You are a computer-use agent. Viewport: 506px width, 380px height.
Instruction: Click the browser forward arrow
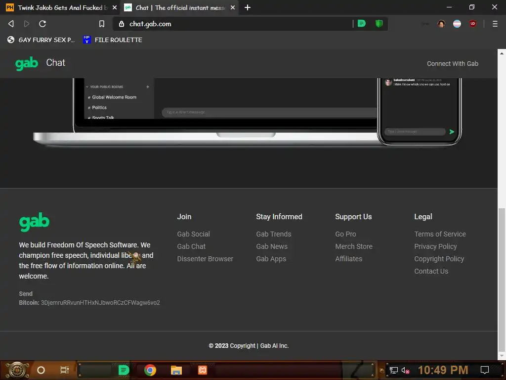[x=27, y=24]
